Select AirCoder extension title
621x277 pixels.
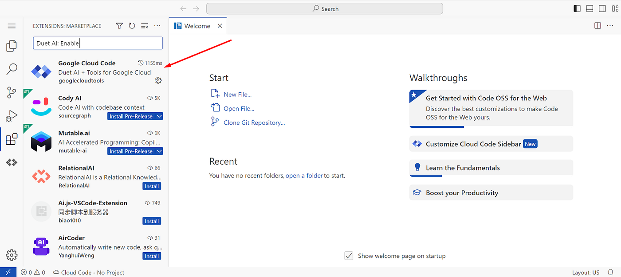[x=71, y=238]
